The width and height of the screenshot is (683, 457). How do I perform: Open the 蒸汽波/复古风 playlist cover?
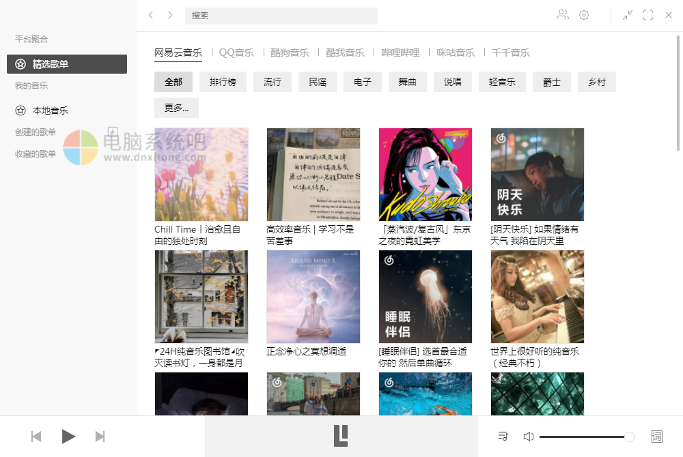[425, 175]
